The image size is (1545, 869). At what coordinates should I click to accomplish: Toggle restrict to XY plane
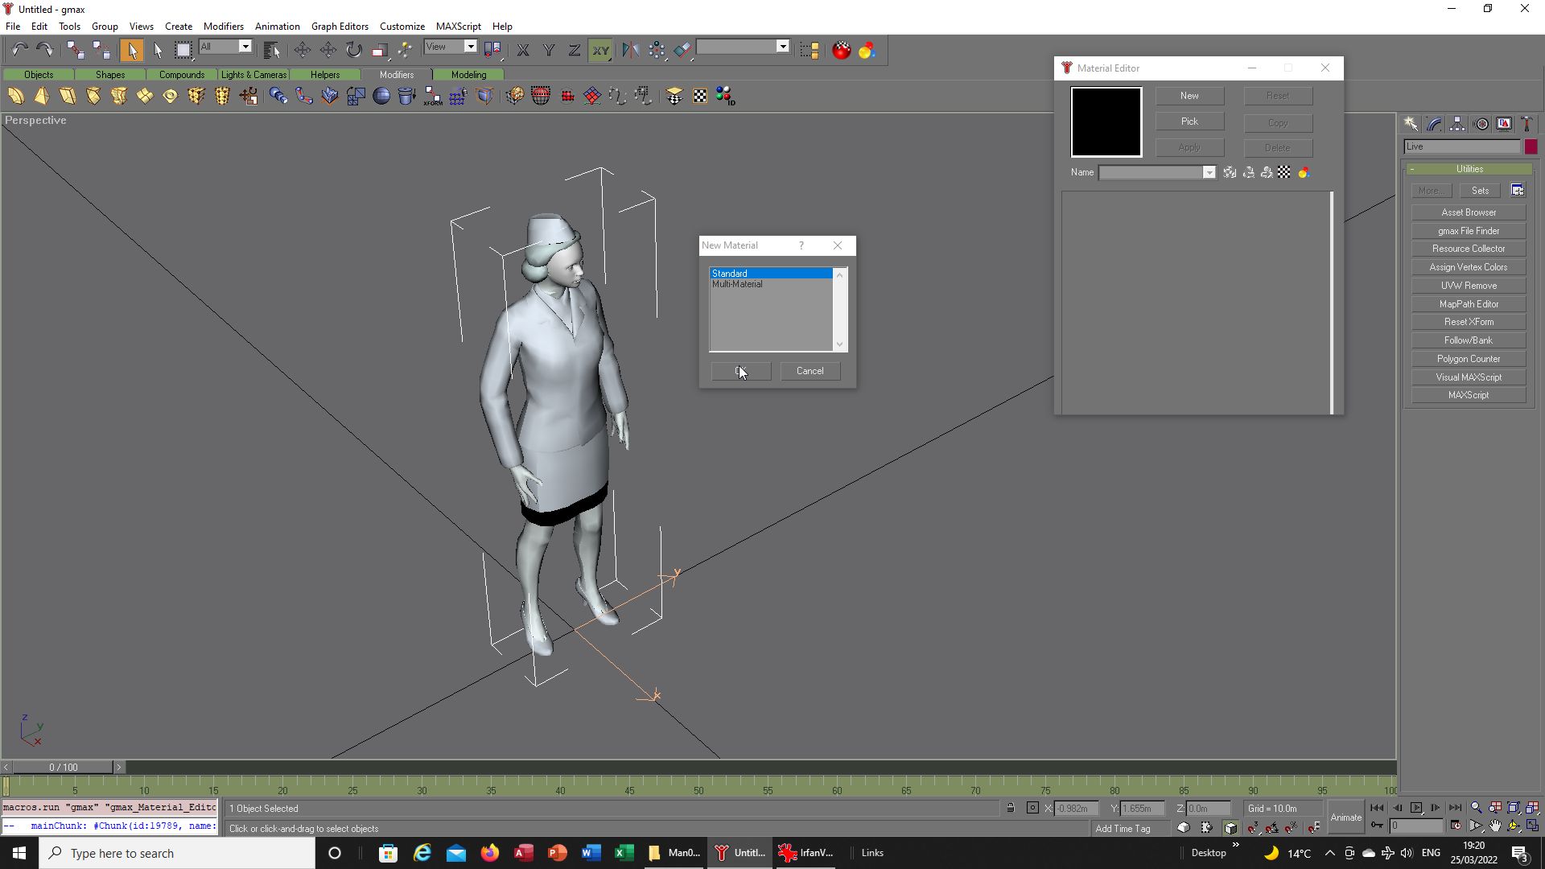[x=600, y=50]
